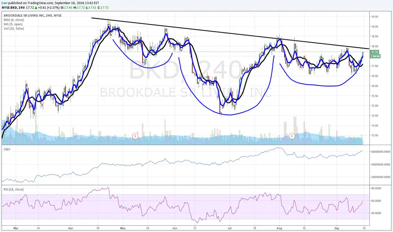This screenshot has width=393, height=232.
Task: Click the green current price tag "17.72"
Action: tap(375, 52)
